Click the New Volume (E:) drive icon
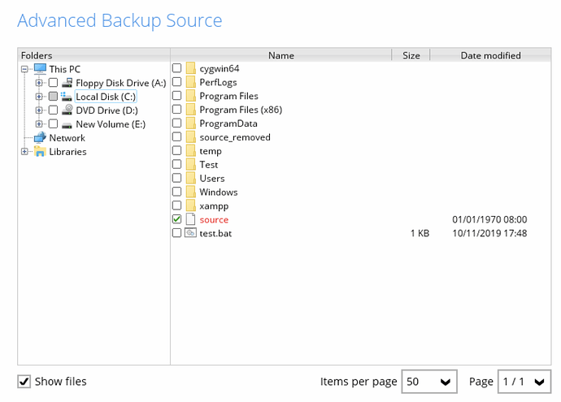The height and width of the screenshot is (402, 561). pyautogui.click(x=67, y=124)
